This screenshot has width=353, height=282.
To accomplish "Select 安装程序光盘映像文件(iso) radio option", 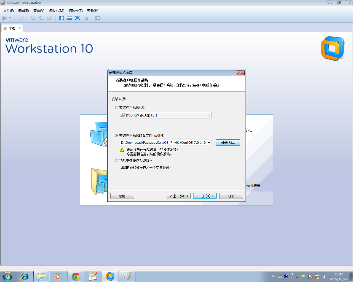I will (117, 135).
